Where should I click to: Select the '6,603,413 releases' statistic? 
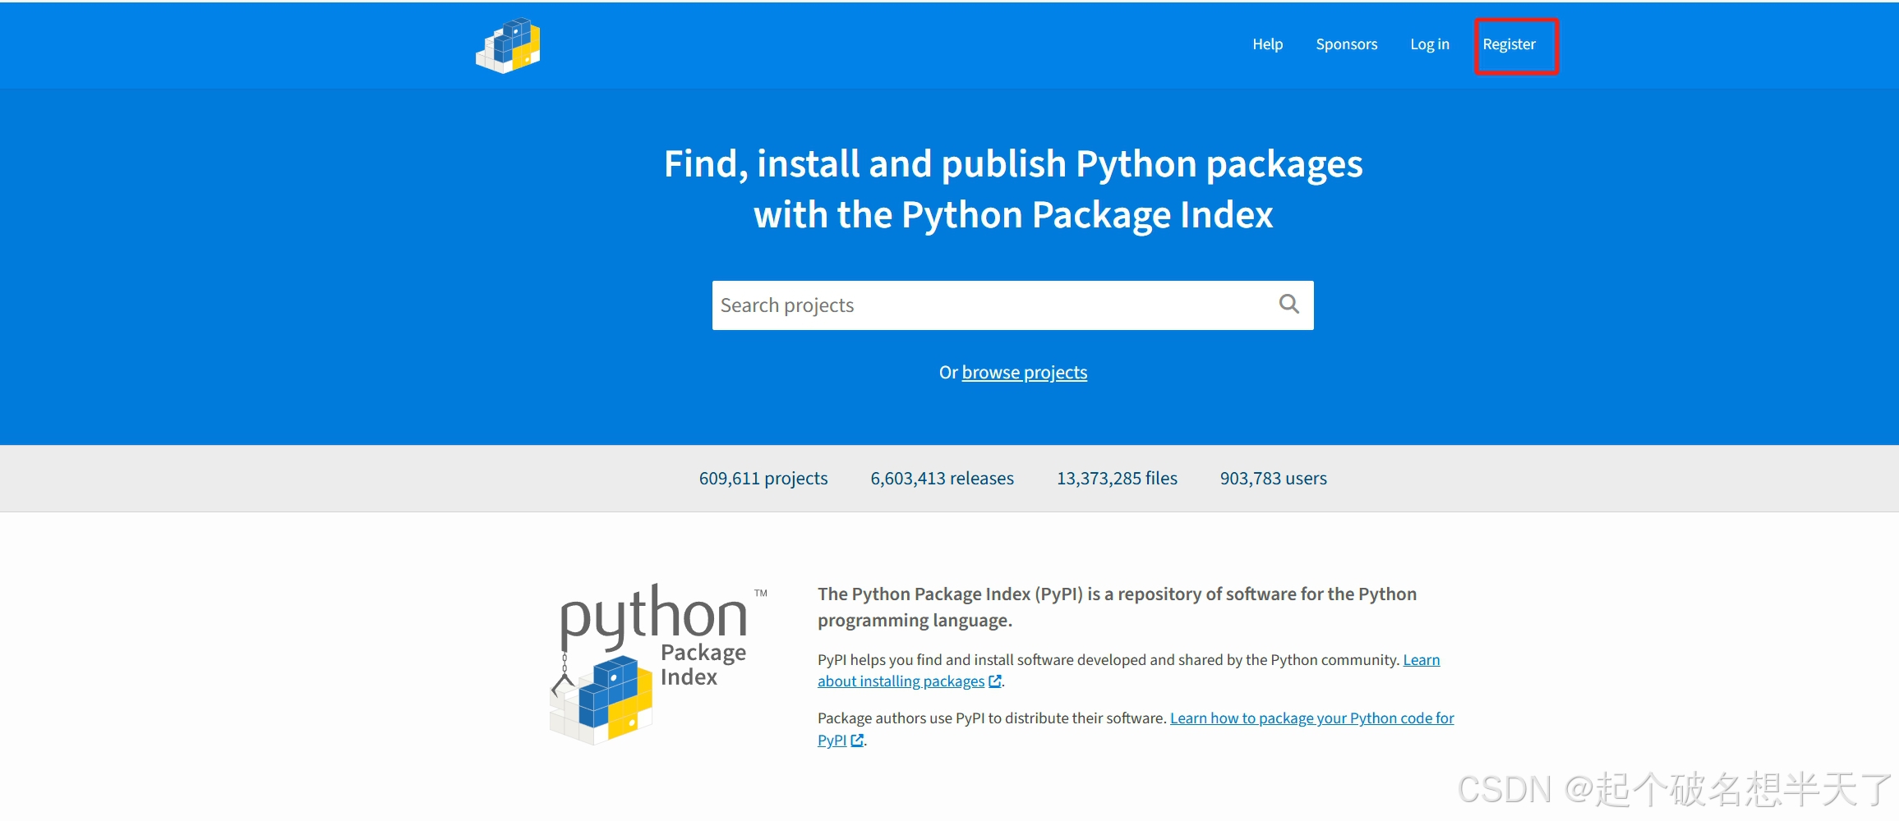click(x=942, y=479)
